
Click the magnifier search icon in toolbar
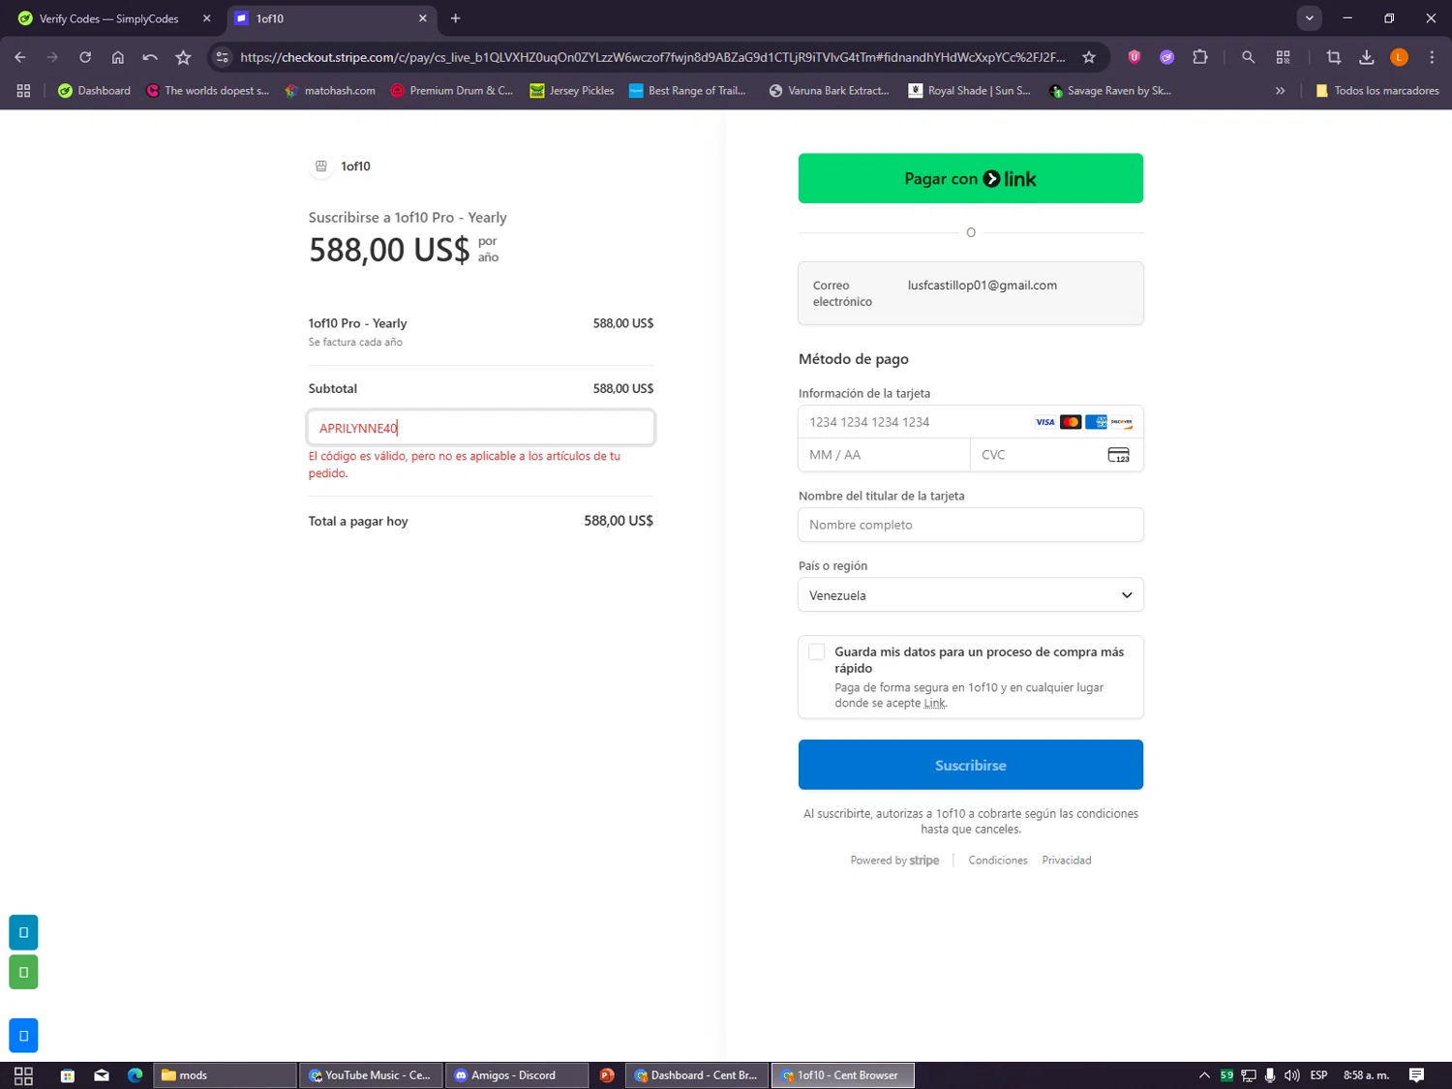1249,57
